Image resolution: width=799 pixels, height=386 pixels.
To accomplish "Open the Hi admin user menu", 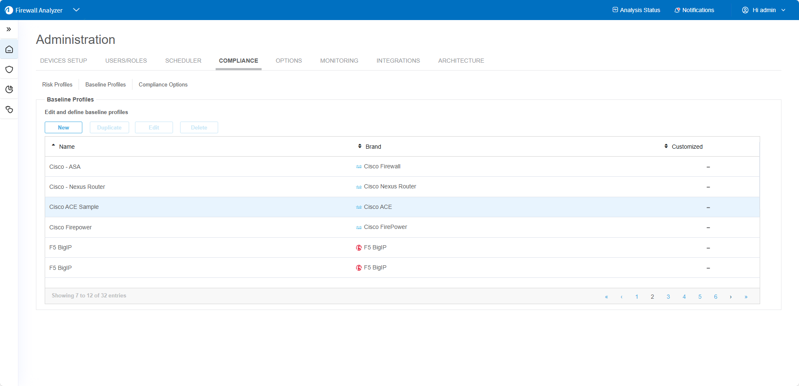I will click(x=763, y=10).
